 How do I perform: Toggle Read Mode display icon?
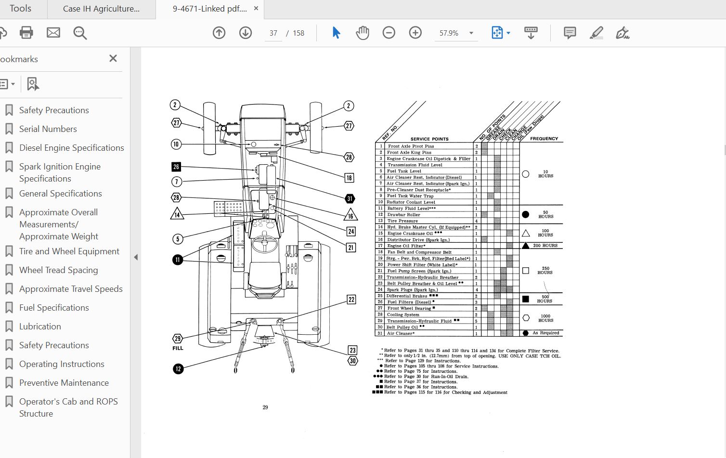pos(531,32)
